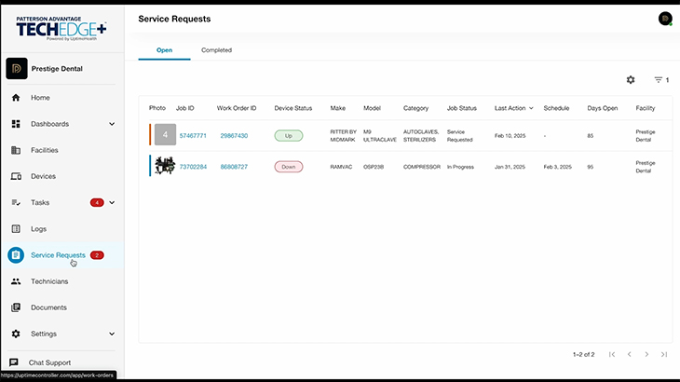
Task: Open the Technicians page
Action: (x=49, y=280)
